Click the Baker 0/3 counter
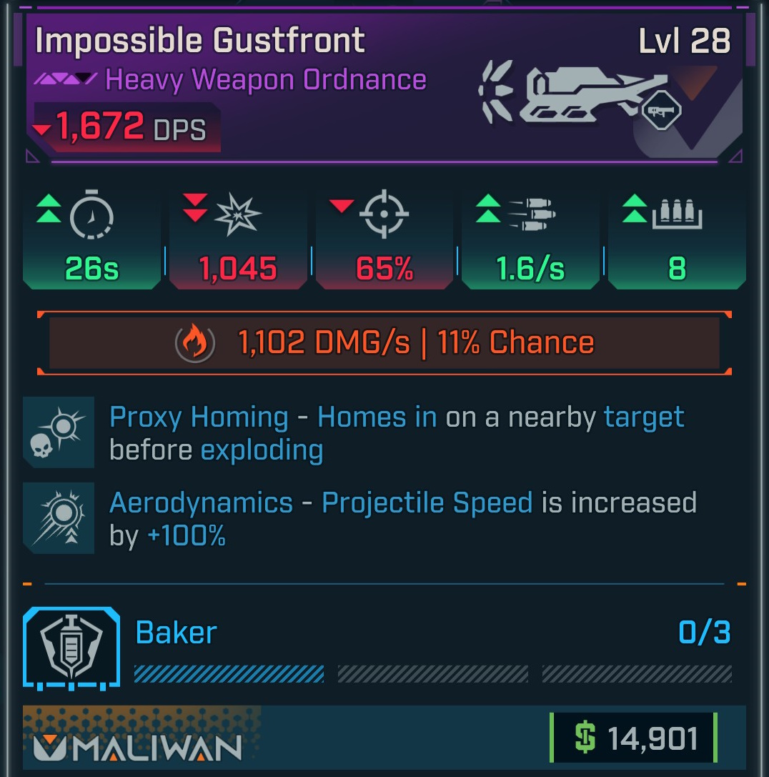The image size is (769, 777). coord(705,633)
